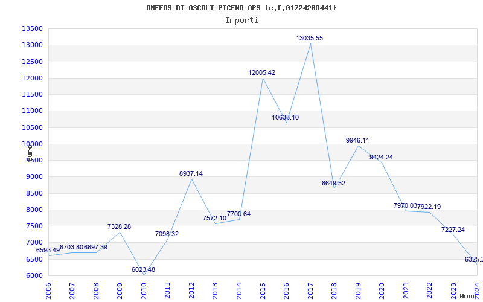Click the 7328.28 data label
Screen dimensions: 483x302
[x=119, y=227]
